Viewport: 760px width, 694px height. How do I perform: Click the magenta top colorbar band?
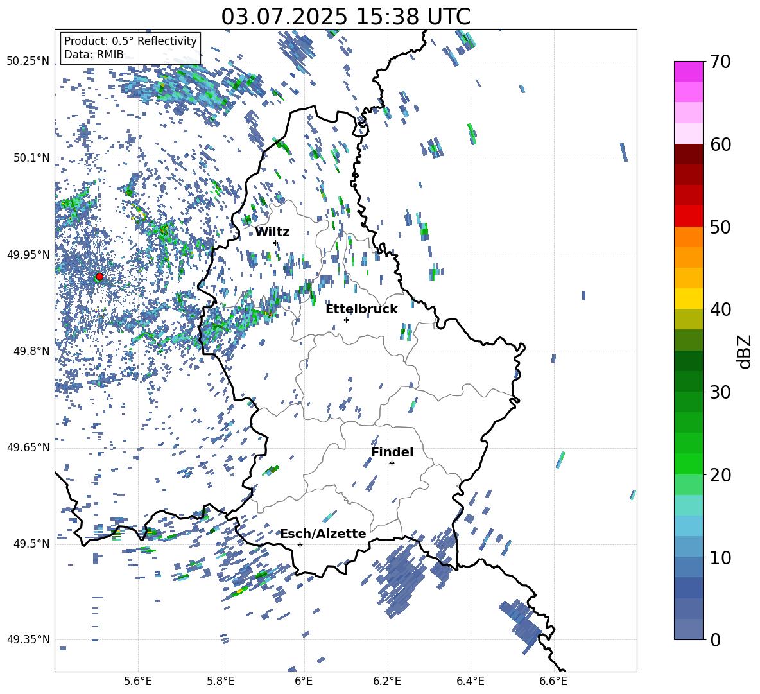pos(688,71)
